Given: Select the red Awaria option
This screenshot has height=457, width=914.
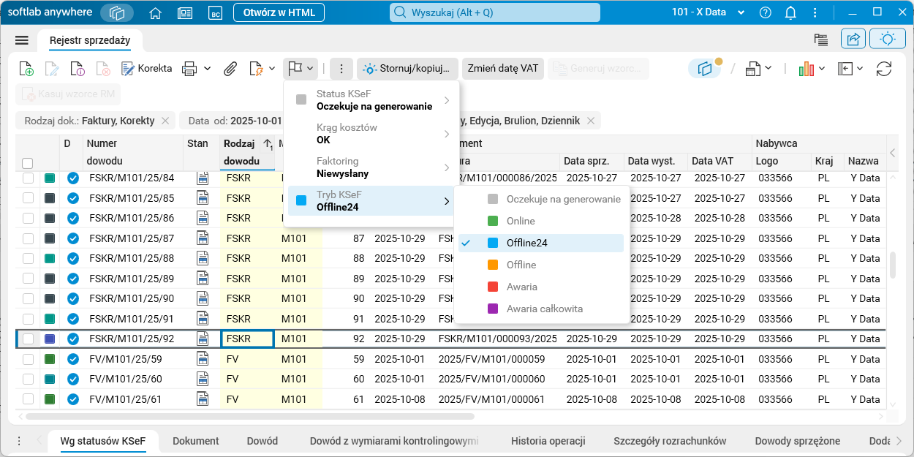Looking at the screenshot, I should 541,287.
